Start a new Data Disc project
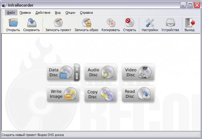The width and height of the screenshot is (202, 139). 60,73
